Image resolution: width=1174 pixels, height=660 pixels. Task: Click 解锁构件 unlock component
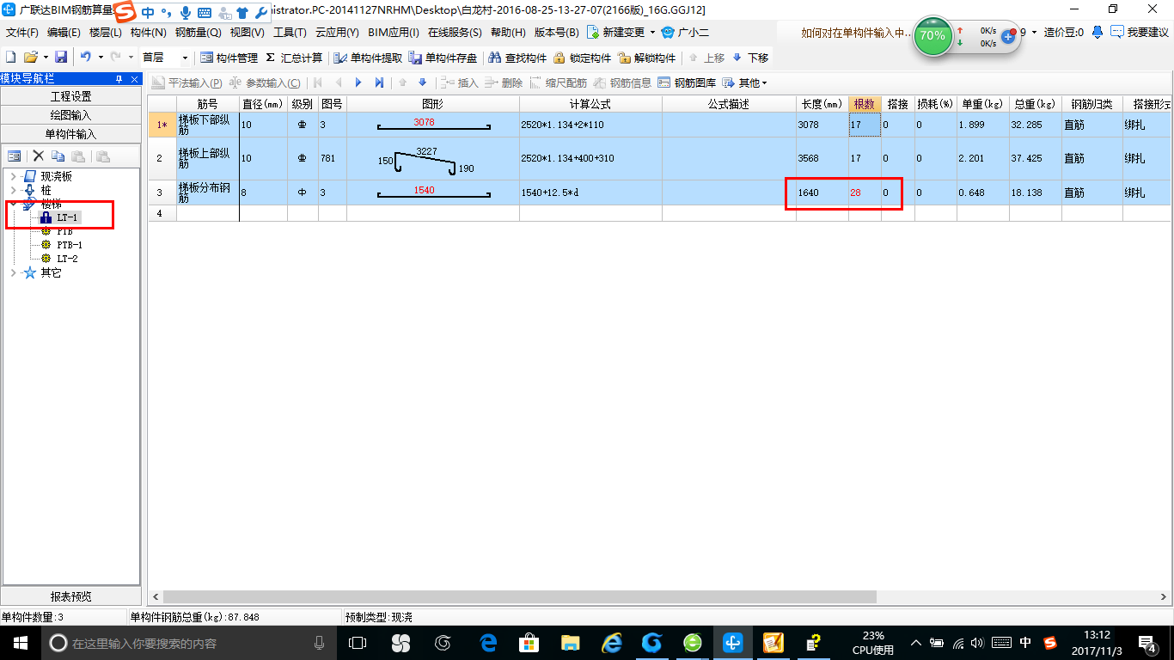(x=647, y=58)
